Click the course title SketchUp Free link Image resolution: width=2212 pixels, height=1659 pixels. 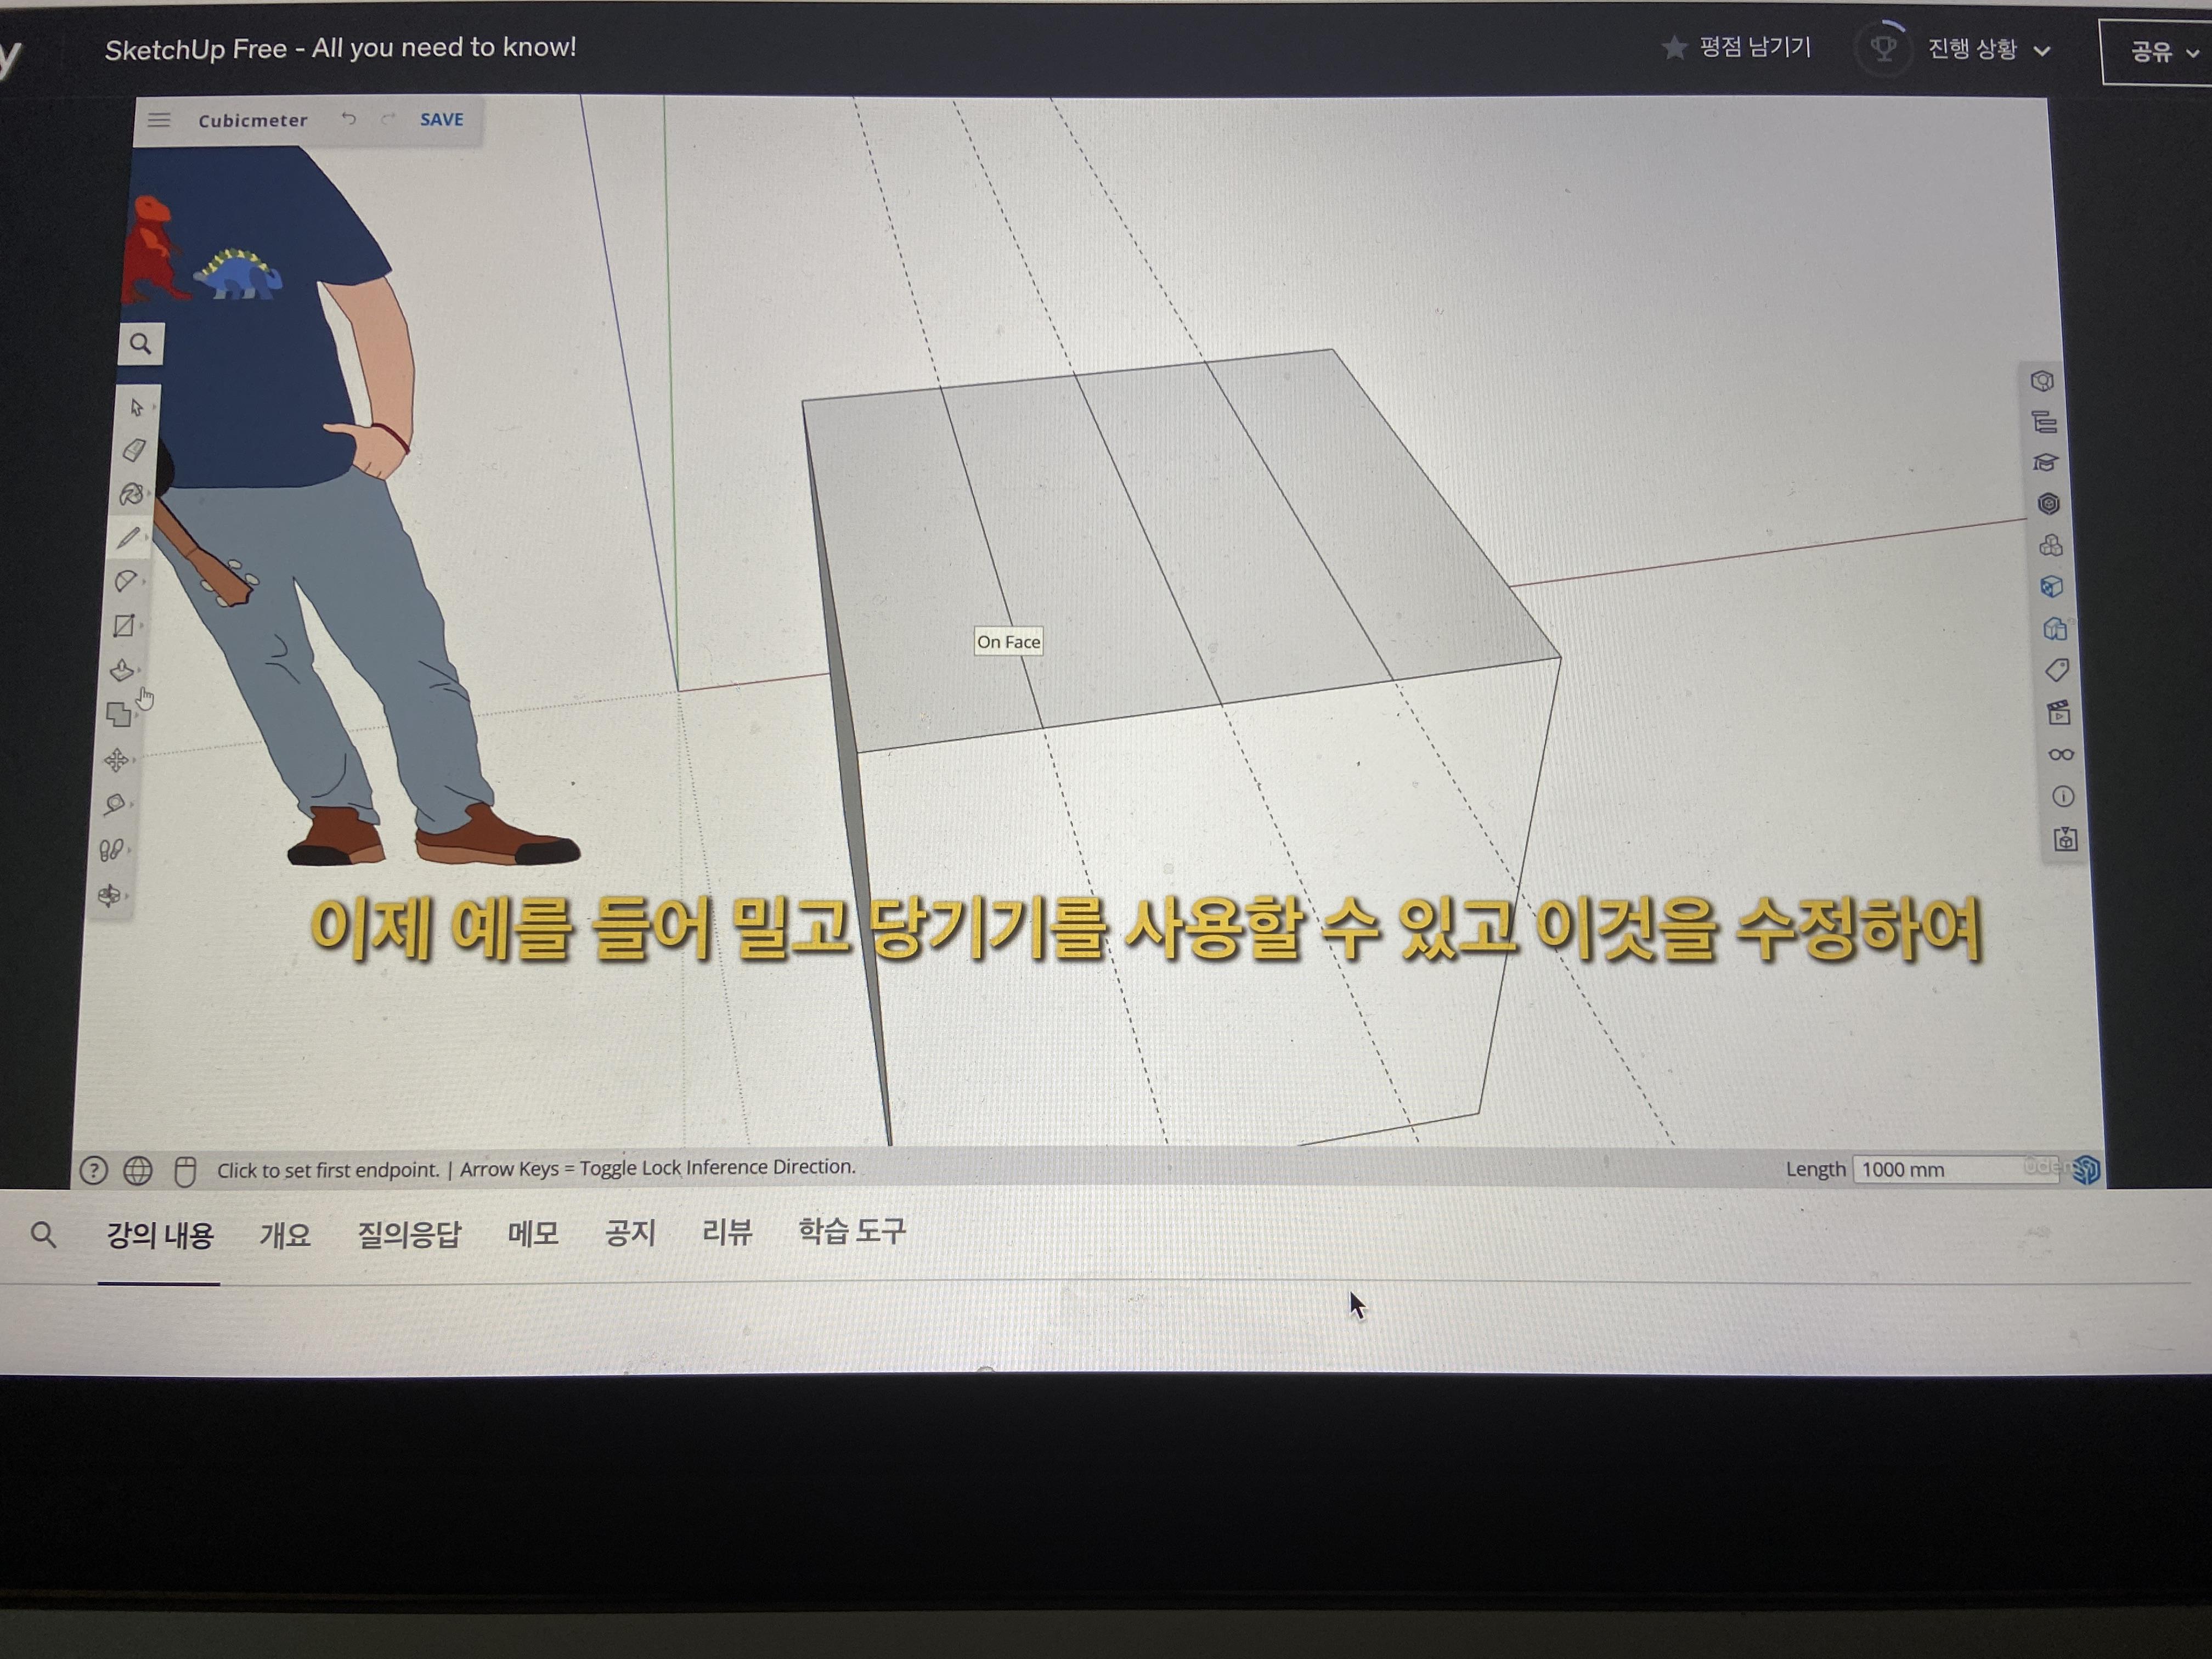pos(341,48)
